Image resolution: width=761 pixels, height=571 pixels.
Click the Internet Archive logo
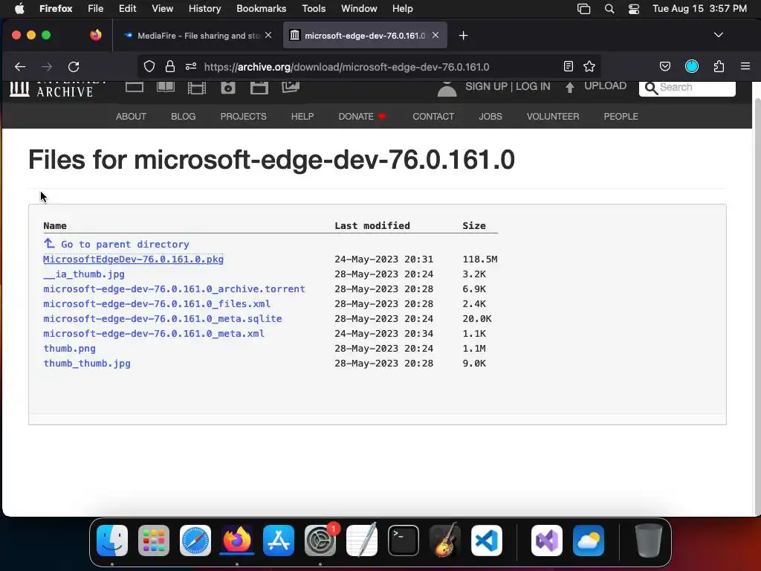click(57, 89)
